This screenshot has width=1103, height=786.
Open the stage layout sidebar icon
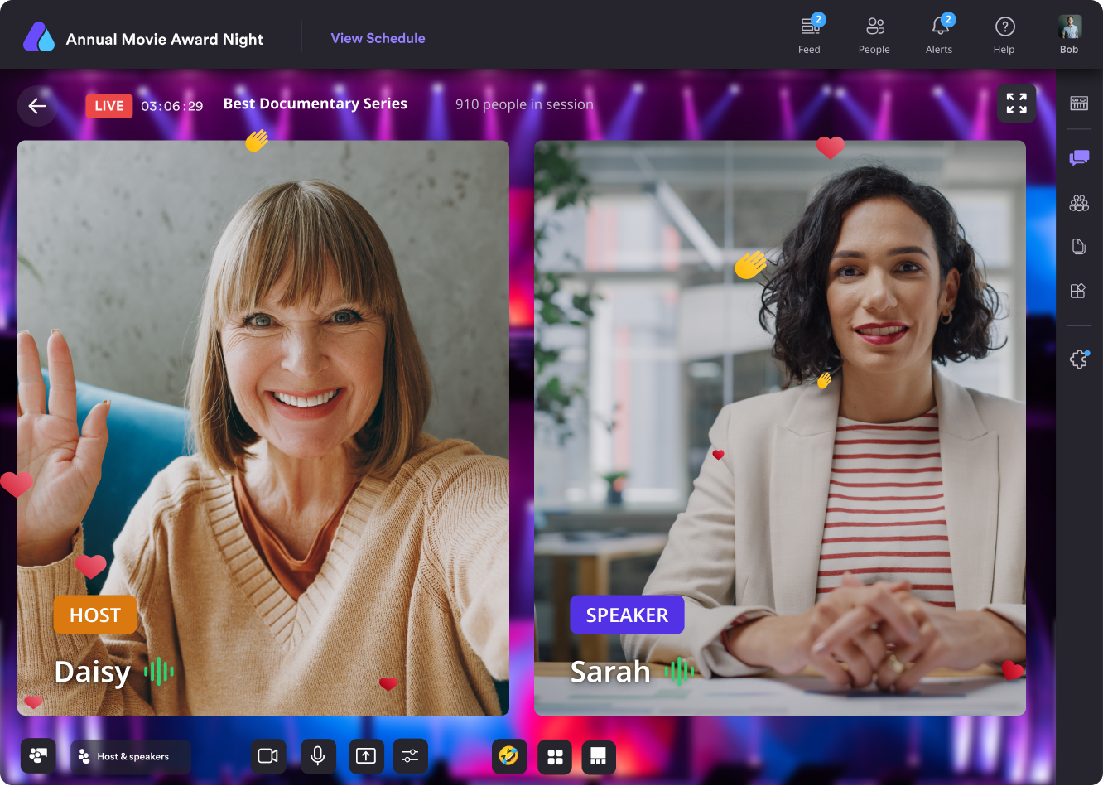tap(1079, 103)
